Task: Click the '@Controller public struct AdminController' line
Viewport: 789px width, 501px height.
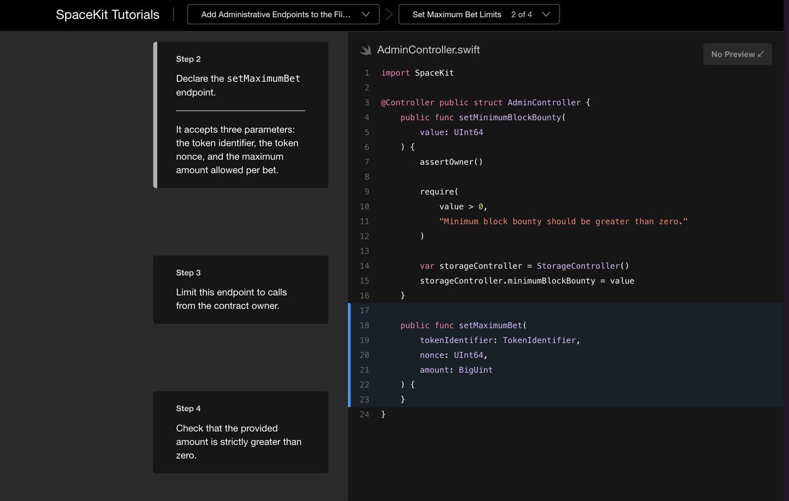Action: point(486,103)
